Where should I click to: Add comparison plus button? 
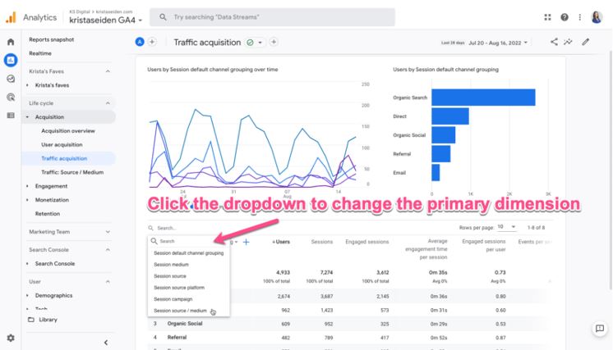click(152, 42)
